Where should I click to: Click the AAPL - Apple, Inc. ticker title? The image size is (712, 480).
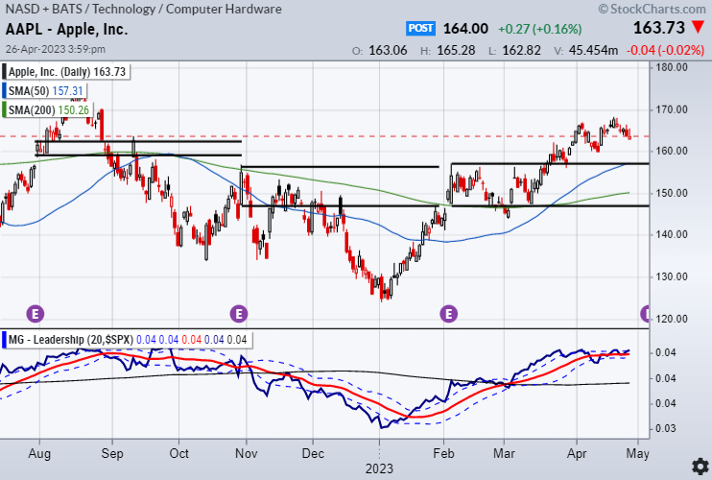[x=67, y=30]
